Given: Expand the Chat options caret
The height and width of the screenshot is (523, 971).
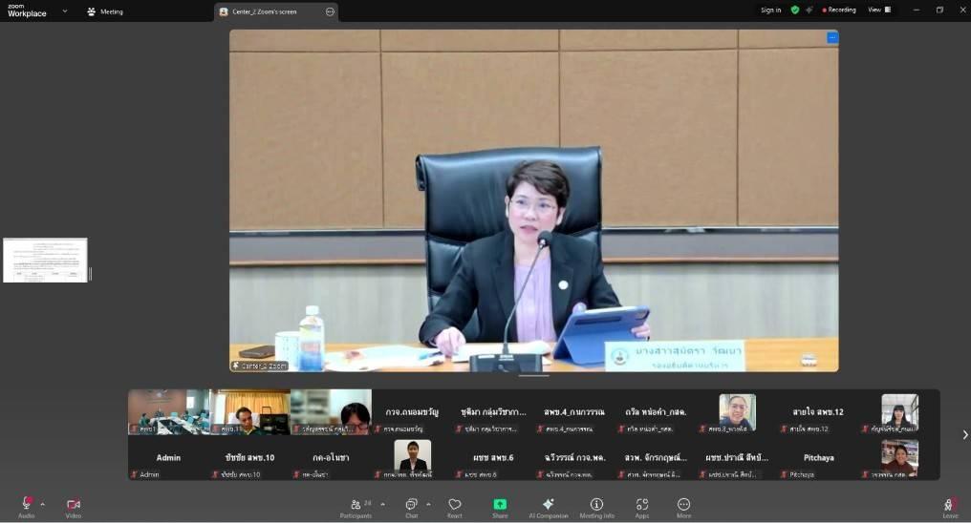Looking at the screenshot, I should pyautogui.click(x=428, y=504).
